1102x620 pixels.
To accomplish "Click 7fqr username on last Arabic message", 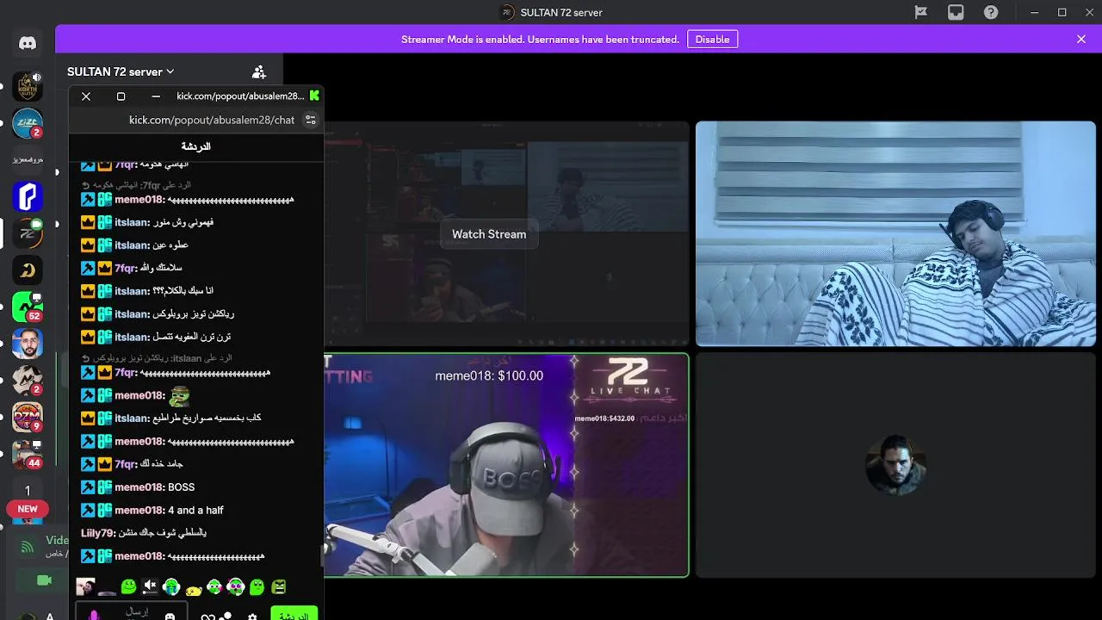I will point(126,464).
